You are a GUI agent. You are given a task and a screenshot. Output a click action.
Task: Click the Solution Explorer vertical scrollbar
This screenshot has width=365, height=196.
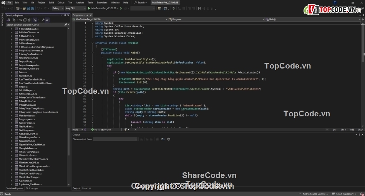click(68, 142)
